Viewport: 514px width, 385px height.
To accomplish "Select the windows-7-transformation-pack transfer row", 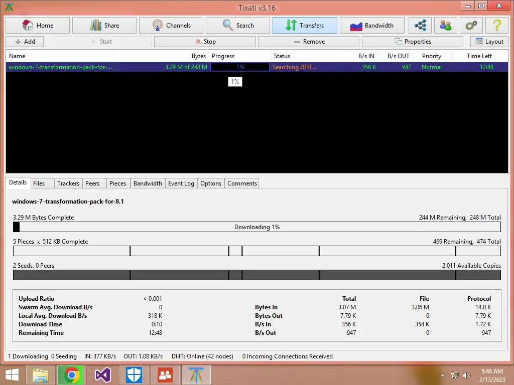I will click(257, 67).
